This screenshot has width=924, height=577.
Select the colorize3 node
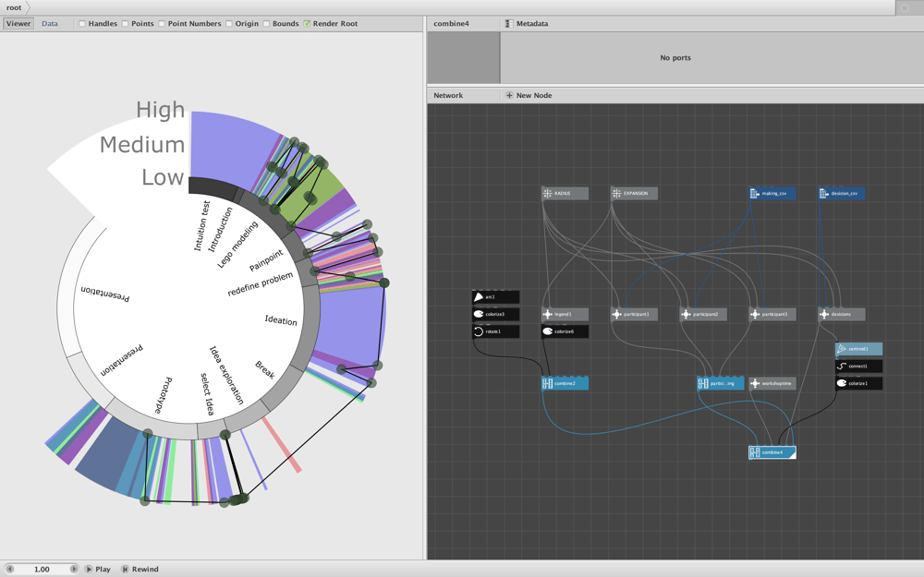pyautogui.click(x=495, y=315)
